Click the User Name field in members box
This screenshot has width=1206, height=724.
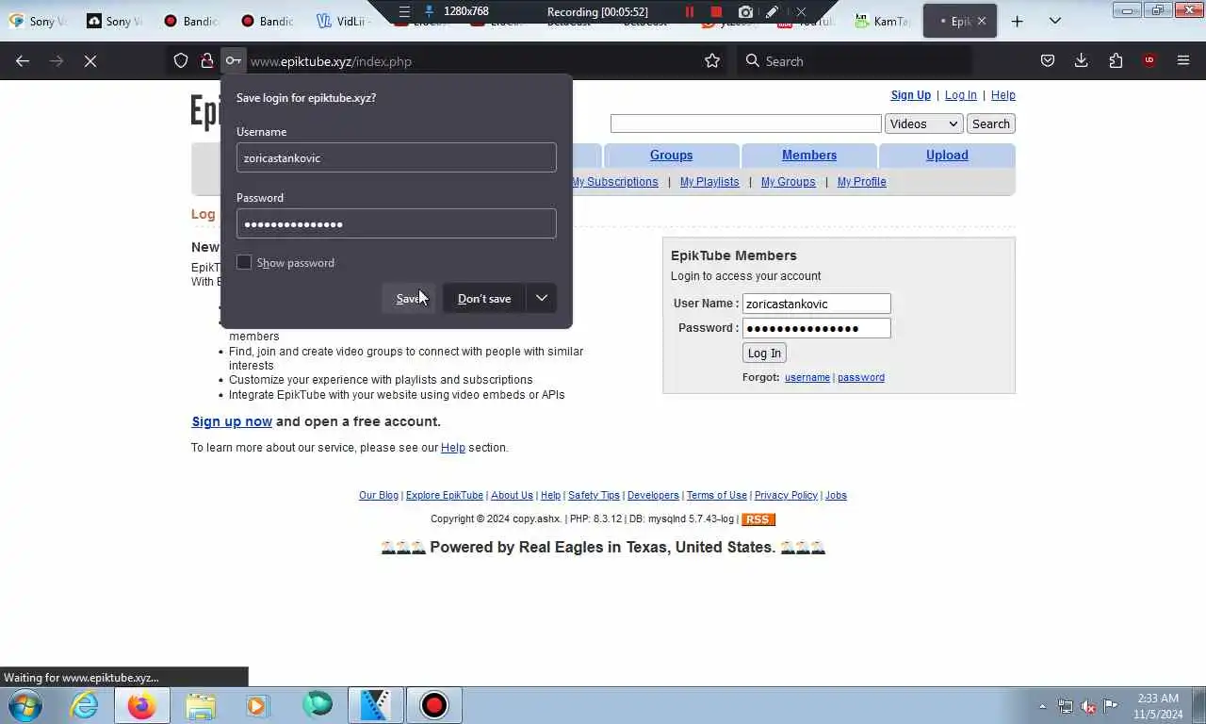(817, 304)
